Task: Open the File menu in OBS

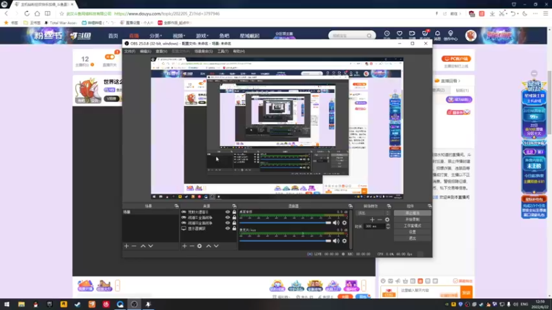Action: pos(130,51)
